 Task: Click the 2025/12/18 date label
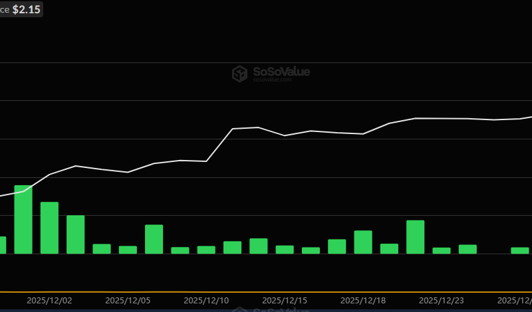pyautogui.click(x=363, y=301)
